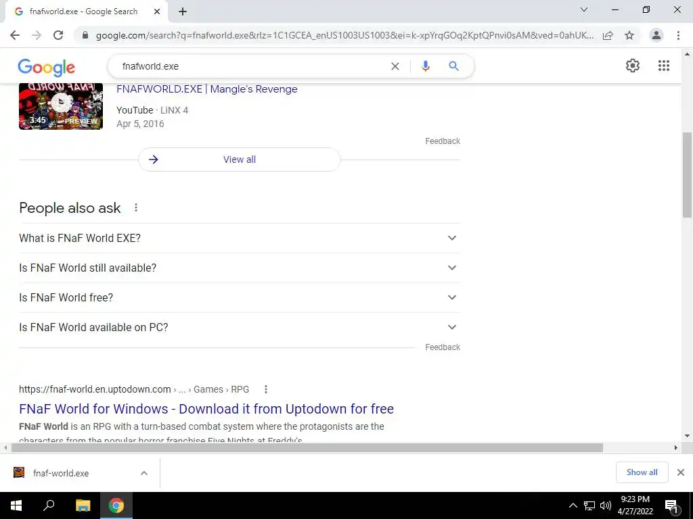Viewport: 693px width, 519px height.
Task: Expand Is FNaF World available on PC?
Action: [240, 328]
